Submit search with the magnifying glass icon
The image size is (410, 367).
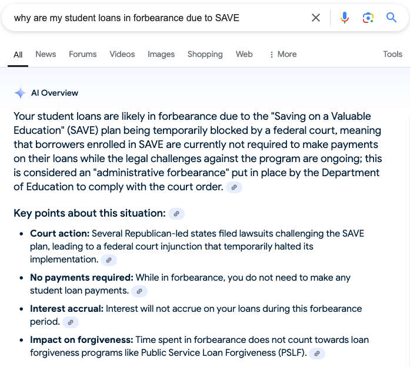pos(391,18)
